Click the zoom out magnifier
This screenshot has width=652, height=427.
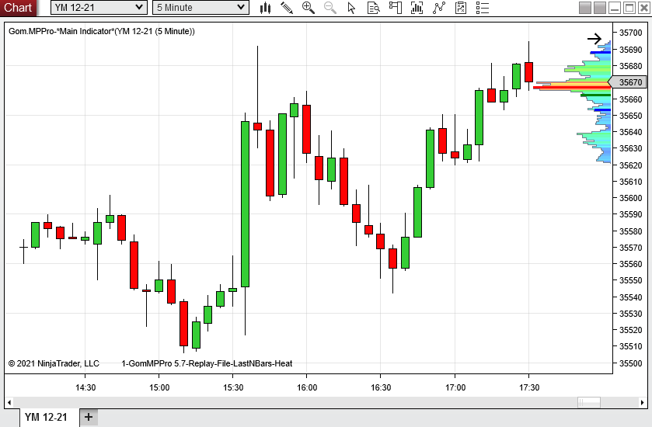tap(330, 8)
